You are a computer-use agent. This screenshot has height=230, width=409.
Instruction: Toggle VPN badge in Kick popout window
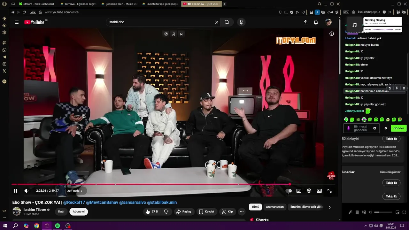(x=346, y=12)
